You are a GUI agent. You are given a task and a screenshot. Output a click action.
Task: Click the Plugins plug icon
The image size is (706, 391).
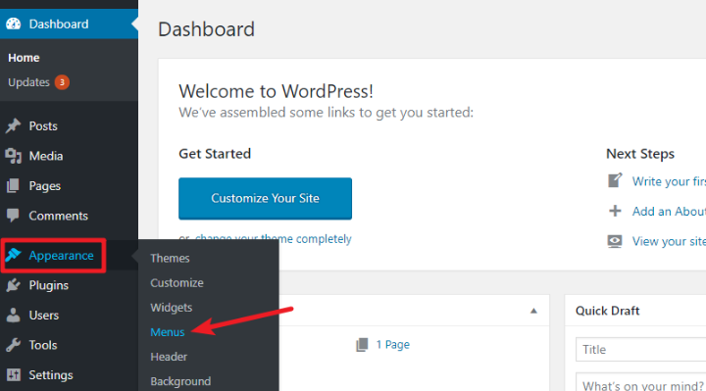14,285
